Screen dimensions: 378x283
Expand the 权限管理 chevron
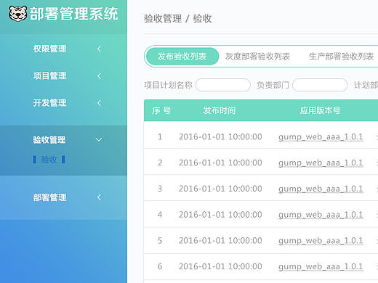(x=99, y=49)
